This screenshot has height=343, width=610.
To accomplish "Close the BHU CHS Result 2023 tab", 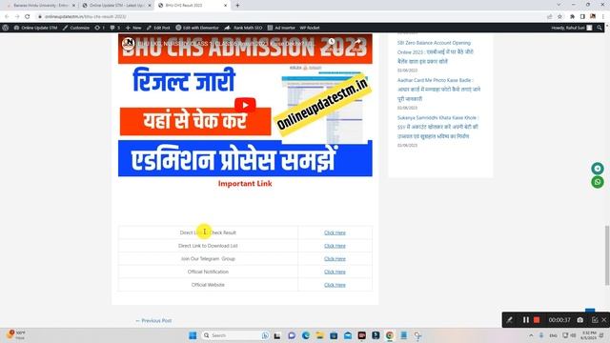I will 226,6.
